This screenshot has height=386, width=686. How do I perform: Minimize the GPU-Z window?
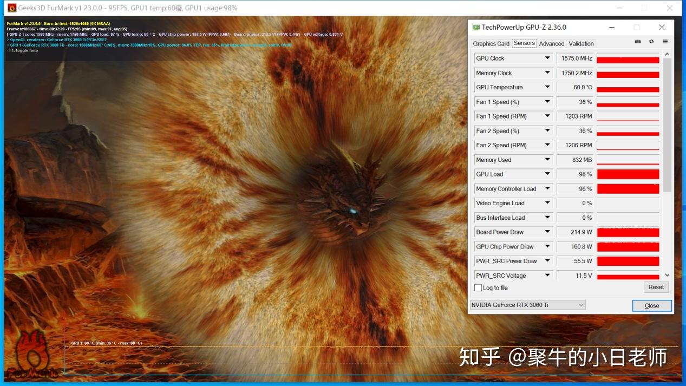click(x=612, y=27)
